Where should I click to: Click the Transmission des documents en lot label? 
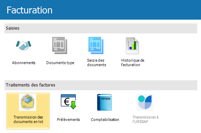28,120
